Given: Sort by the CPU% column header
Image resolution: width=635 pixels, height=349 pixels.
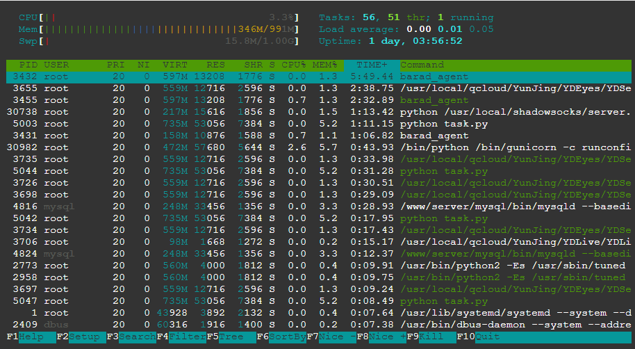Looking at the screenshot, I should (x=294, y=65).
